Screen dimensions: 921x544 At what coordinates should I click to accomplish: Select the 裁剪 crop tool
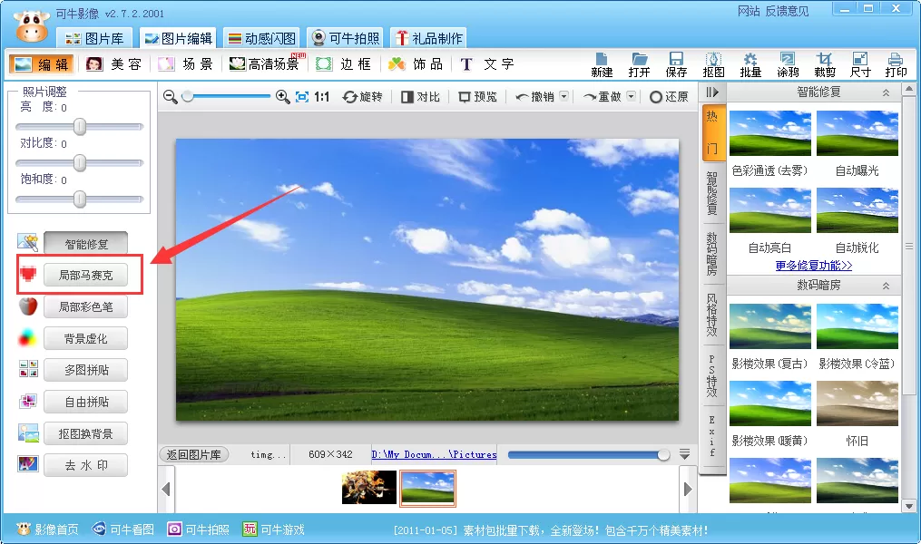click(x=825, y=64)
